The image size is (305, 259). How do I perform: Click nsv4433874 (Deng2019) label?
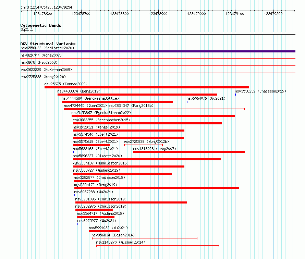coord(79,91)
